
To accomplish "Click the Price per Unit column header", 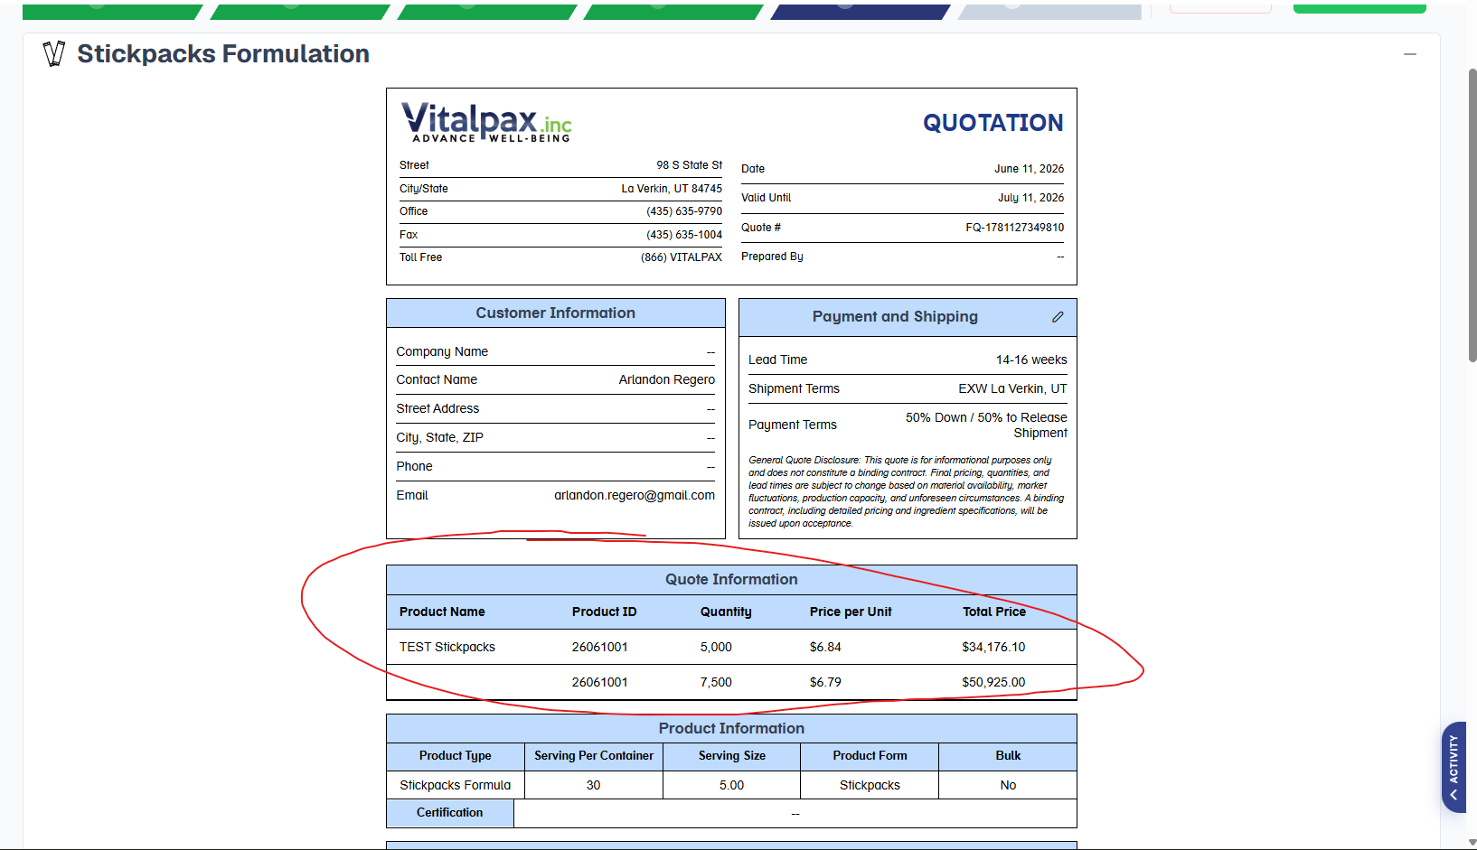I will 851,612.
